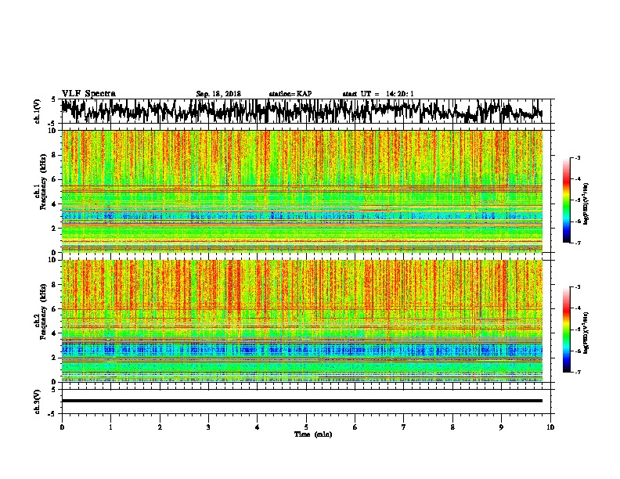Click time axis tick label "4"
620x479 pixels.
point(258,427)
